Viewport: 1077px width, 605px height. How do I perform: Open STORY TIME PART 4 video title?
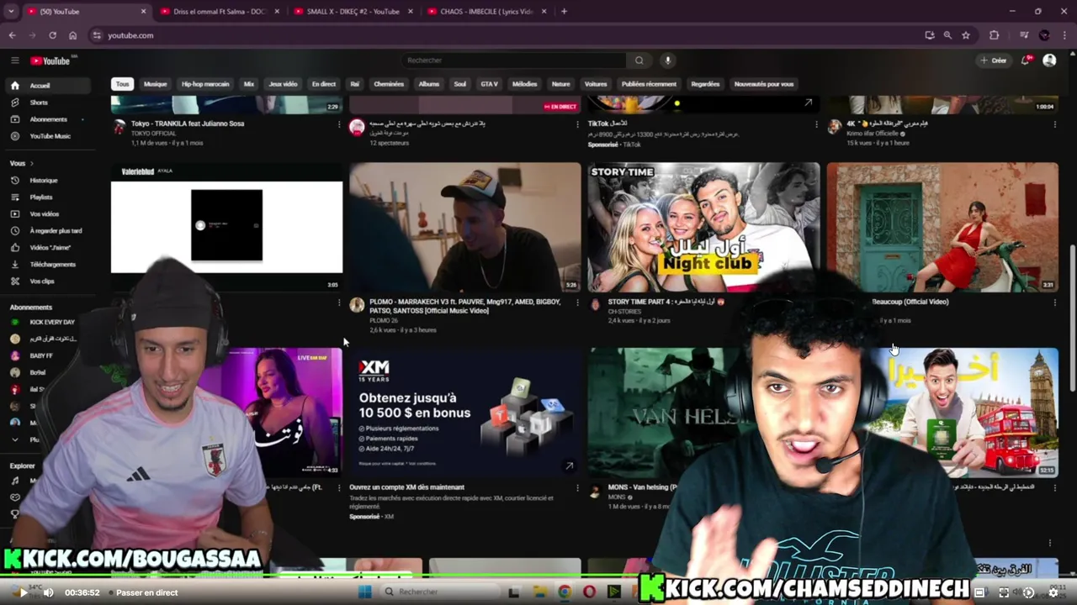(x=666, y=302)
